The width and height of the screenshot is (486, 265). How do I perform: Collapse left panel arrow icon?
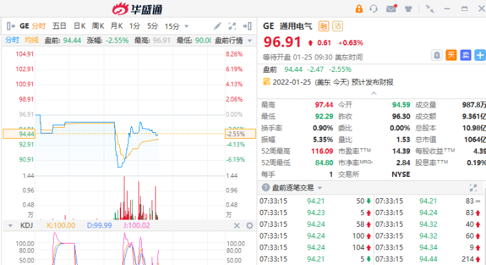click(11, 26)
